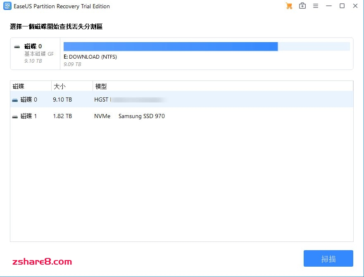Open the hamburger menu
364x277 pixels.
[x=315, y=6]
